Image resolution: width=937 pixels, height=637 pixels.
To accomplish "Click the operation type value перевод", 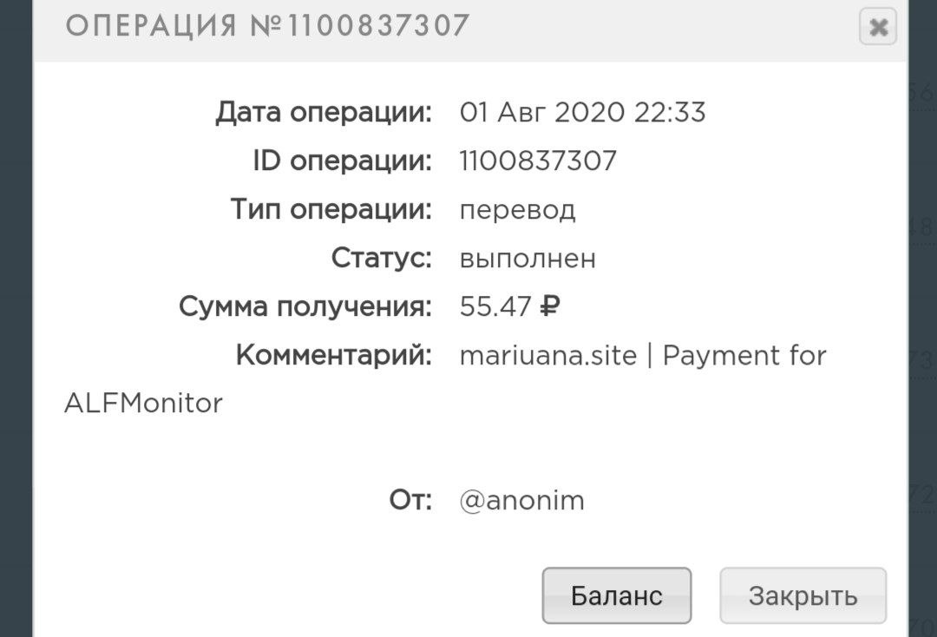I will [x=517, y=209].
